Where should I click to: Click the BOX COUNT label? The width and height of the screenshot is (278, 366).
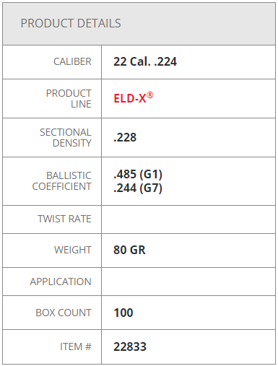(64, 313)
